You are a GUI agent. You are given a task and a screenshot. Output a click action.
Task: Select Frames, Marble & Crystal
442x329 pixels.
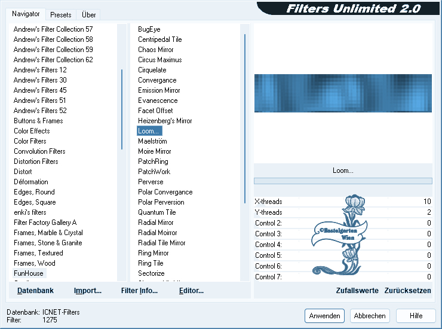pyautogui.click(x=48, y=233)
